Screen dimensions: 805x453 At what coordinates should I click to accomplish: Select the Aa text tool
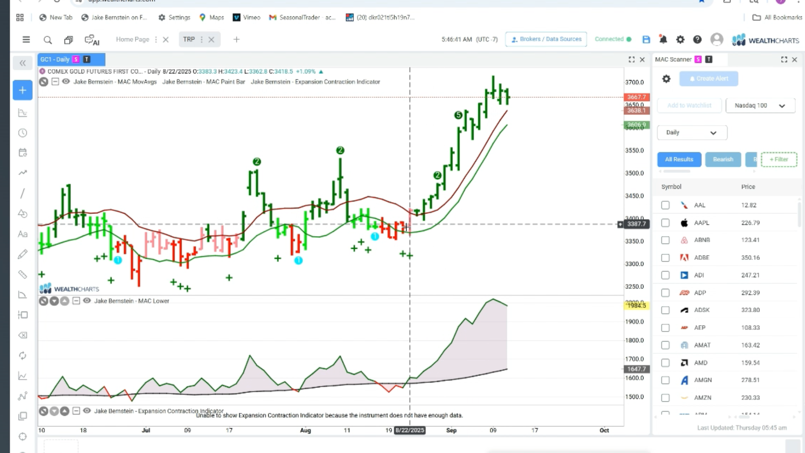click(x=23, y=234)
